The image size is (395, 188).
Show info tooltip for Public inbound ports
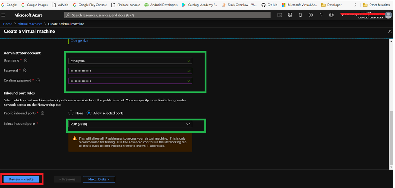[42, 113]
